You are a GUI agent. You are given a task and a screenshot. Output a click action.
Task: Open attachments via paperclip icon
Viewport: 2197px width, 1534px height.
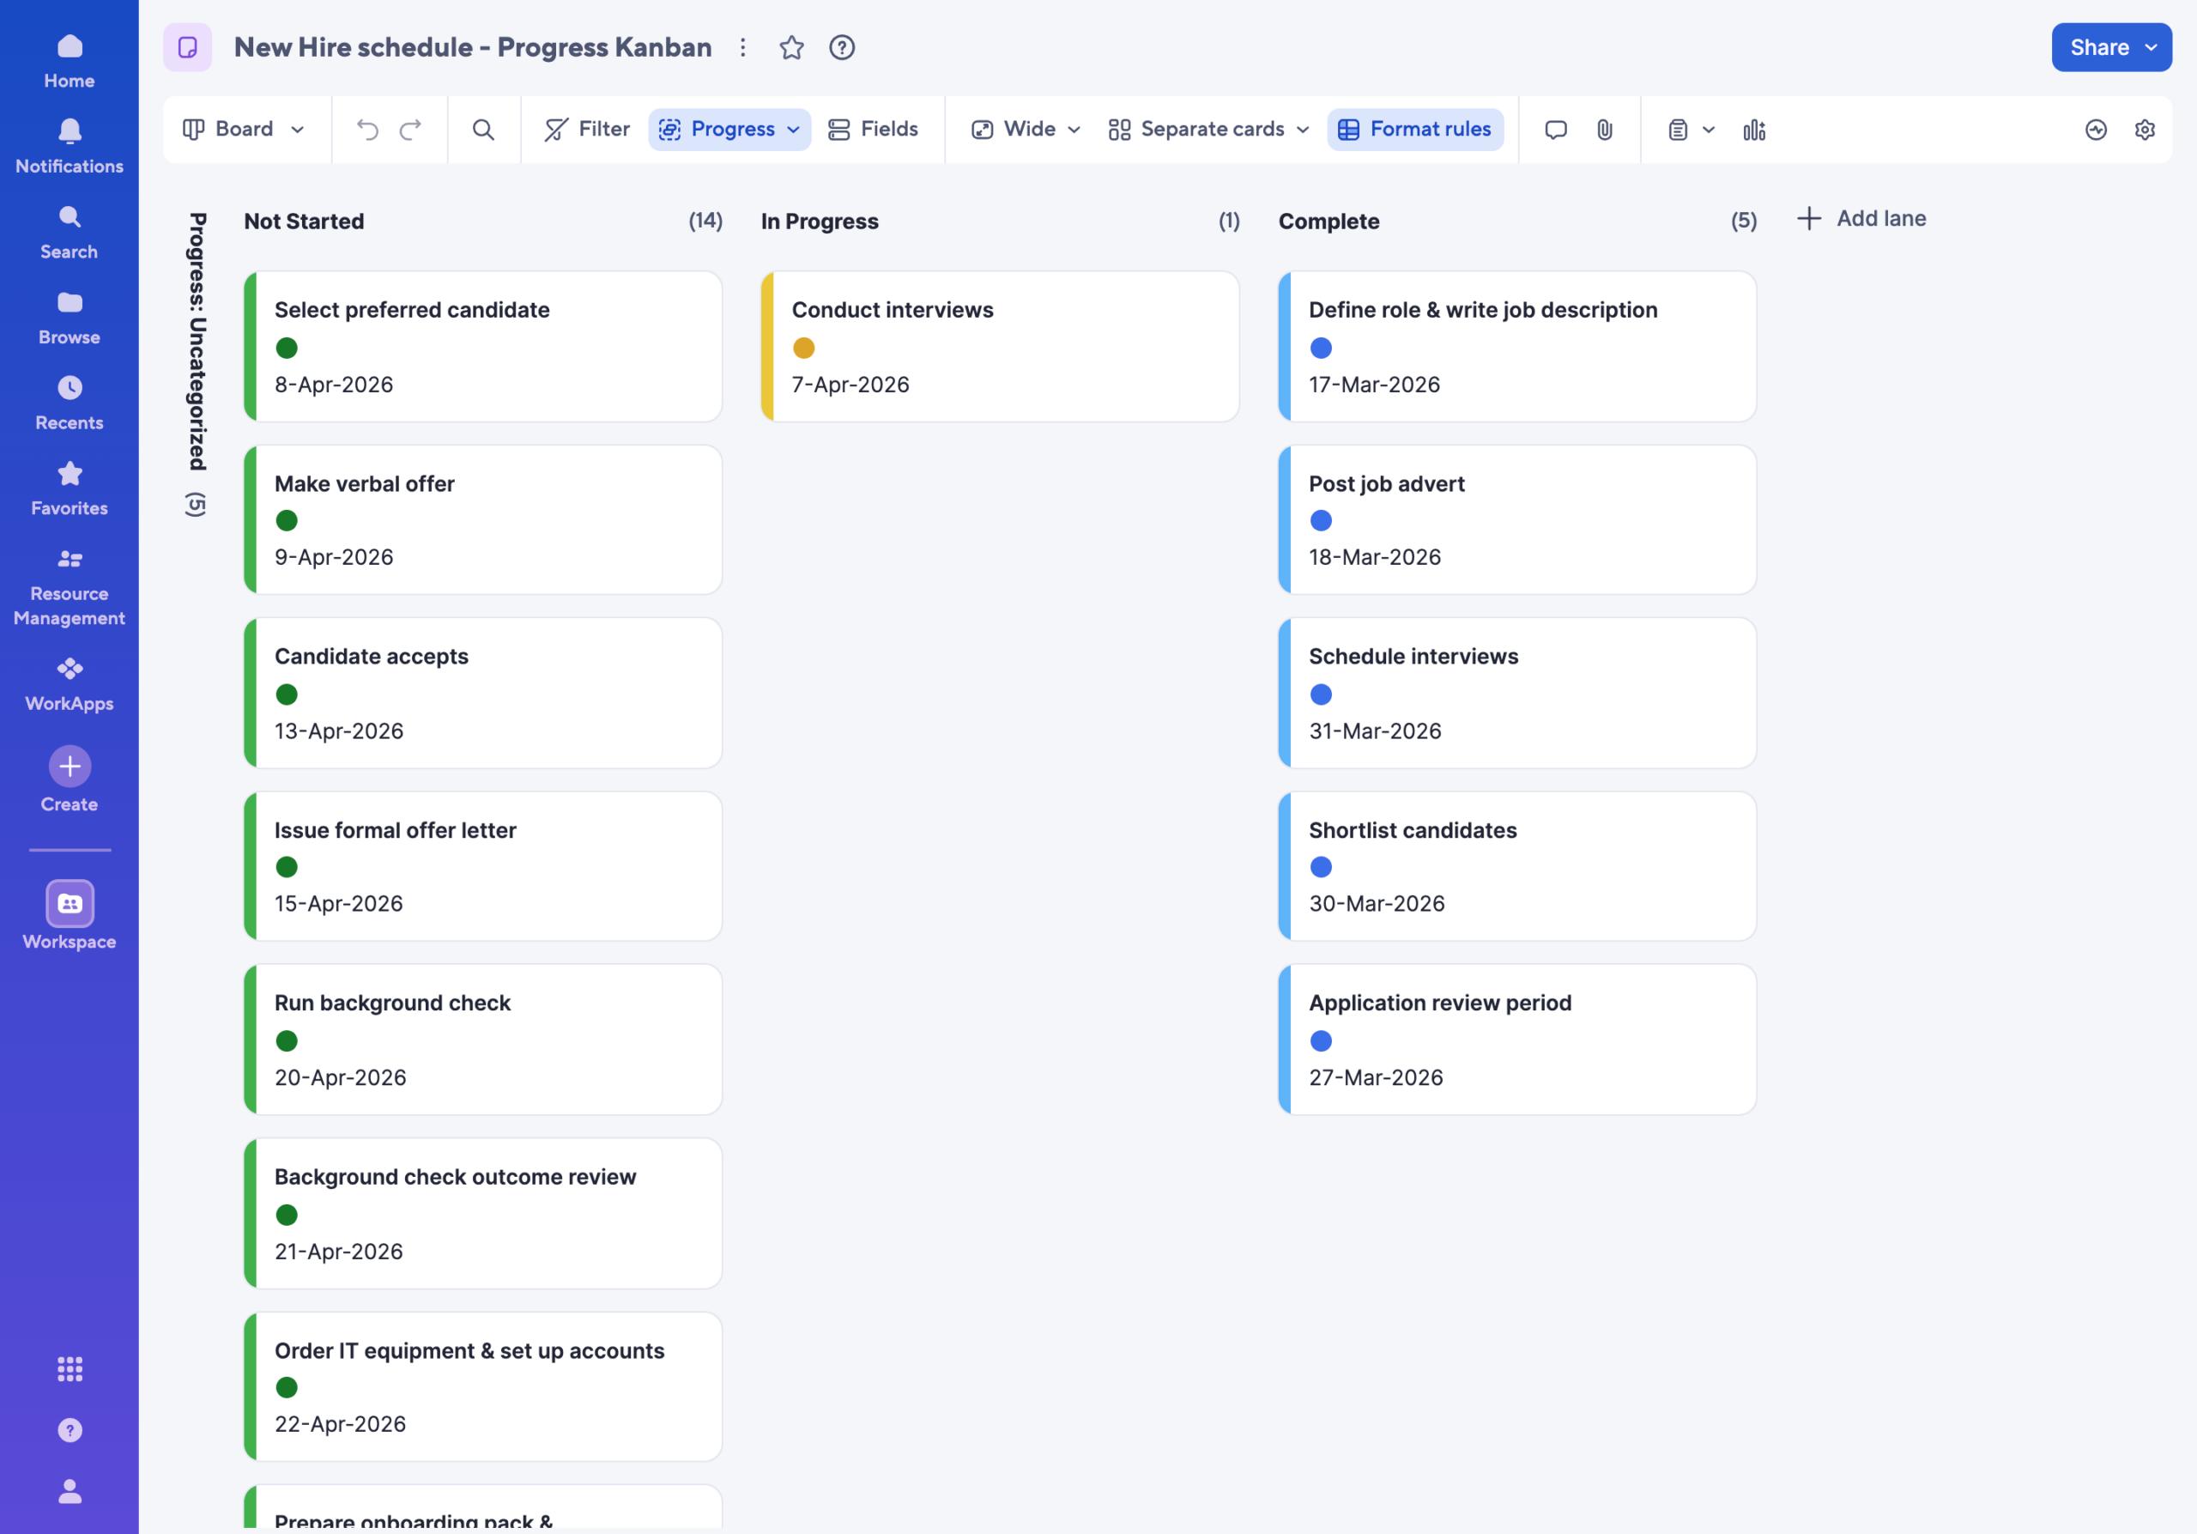[1605, 129]
